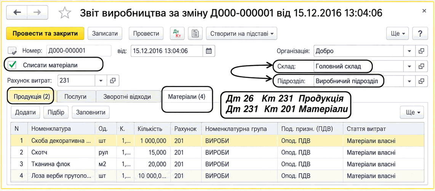Expand the Підрозділ dropdown list
The width and height of the screenshot is (435, 191).
pos(409,81)
